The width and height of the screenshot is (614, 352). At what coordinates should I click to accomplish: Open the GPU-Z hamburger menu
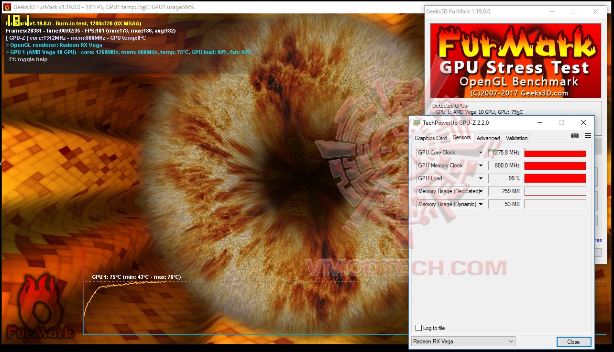(588, 136)
